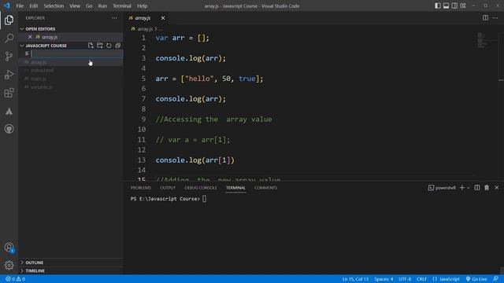
Task: Open the Selection menu
Action: [x=54, y=6]
